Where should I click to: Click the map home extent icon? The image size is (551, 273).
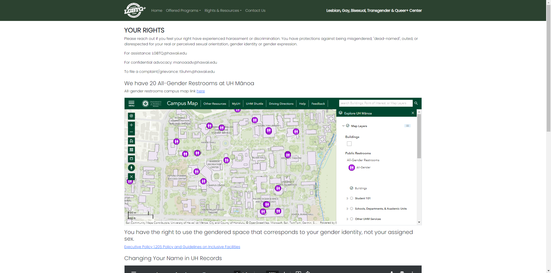pos(131,141)
